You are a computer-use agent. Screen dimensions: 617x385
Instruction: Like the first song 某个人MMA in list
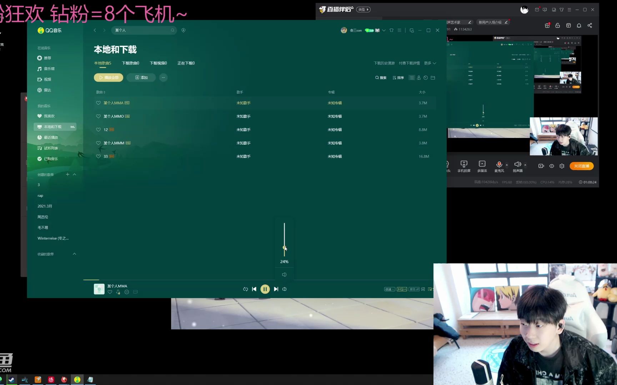98,103
